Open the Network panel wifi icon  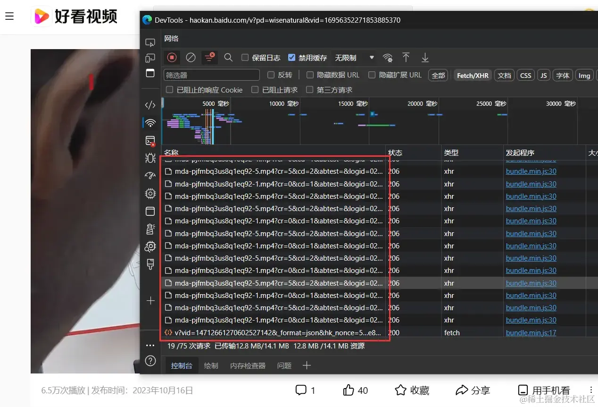pos(150,123)
